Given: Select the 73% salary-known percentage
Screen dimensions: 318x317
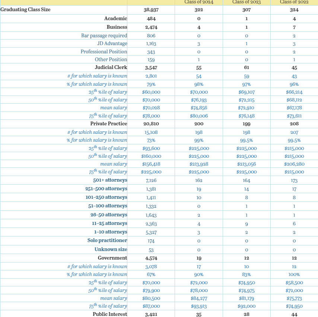Looking at the screenshot, I should [x=151, y=140].
